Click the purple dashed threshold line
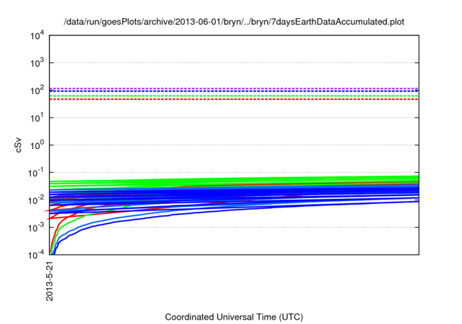Screen dimensions: 462x324 pos(234,88)
